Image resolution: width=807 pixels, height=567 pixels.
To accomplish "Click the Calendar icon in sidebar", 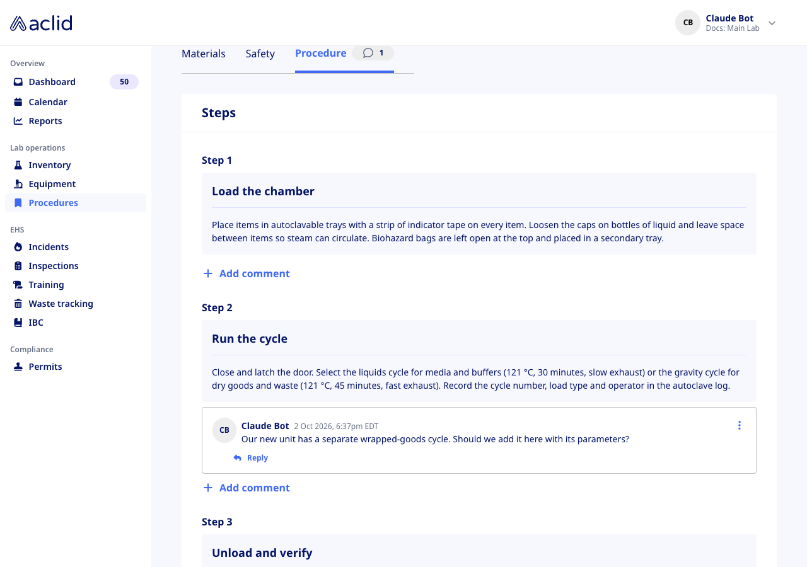I will point(18,102).
